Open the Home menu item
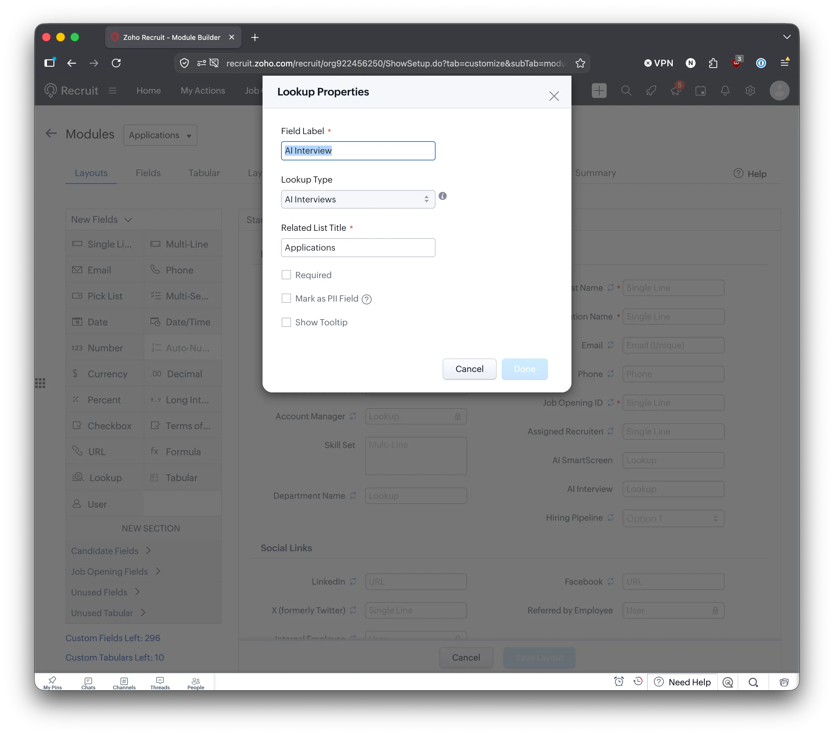This screenshot has height=736, width=834. 149,91
